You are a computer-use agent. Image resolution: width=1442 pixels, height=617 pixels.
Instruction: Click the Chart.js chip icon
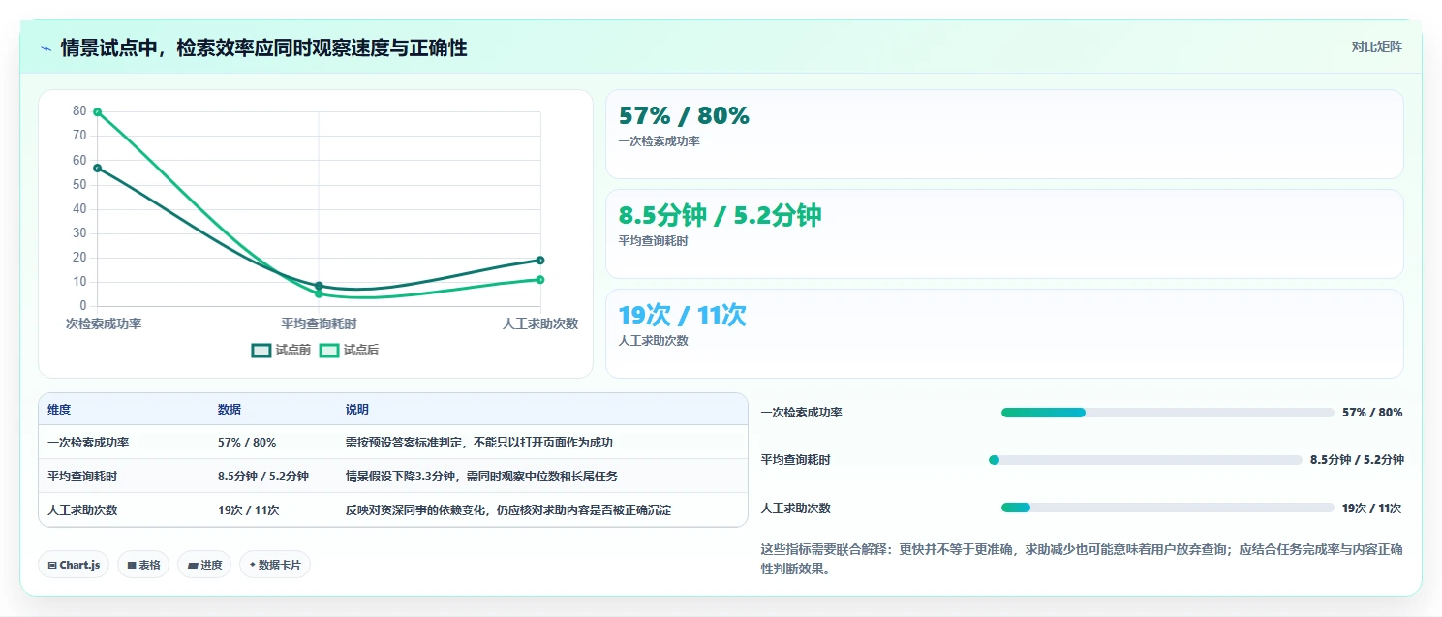pos(52,565)
